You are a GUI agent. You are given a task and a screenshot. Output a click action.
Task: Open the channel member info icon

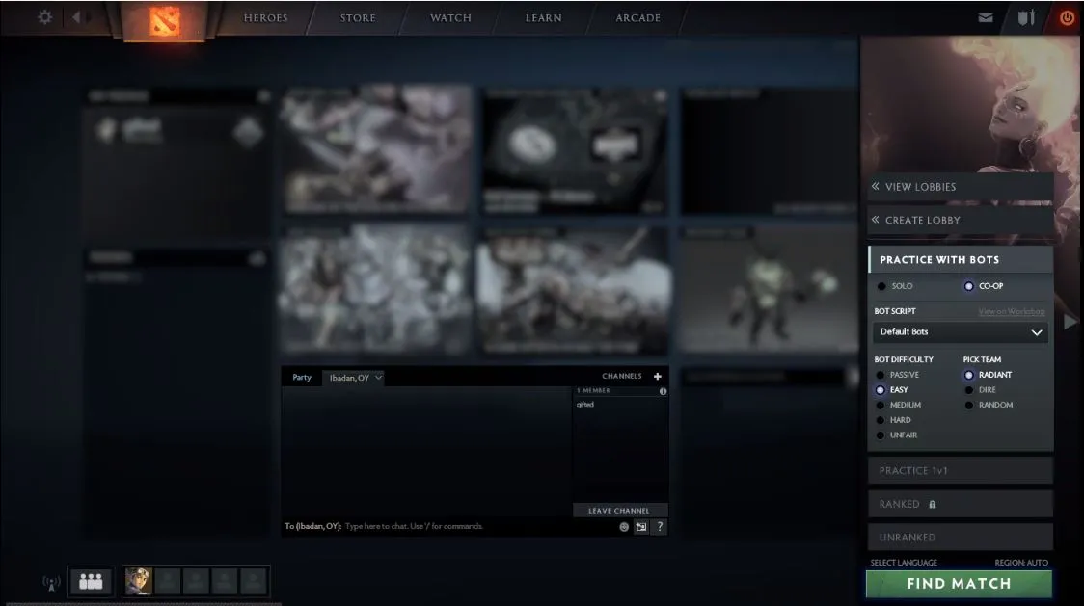click(x=663, y=391)
